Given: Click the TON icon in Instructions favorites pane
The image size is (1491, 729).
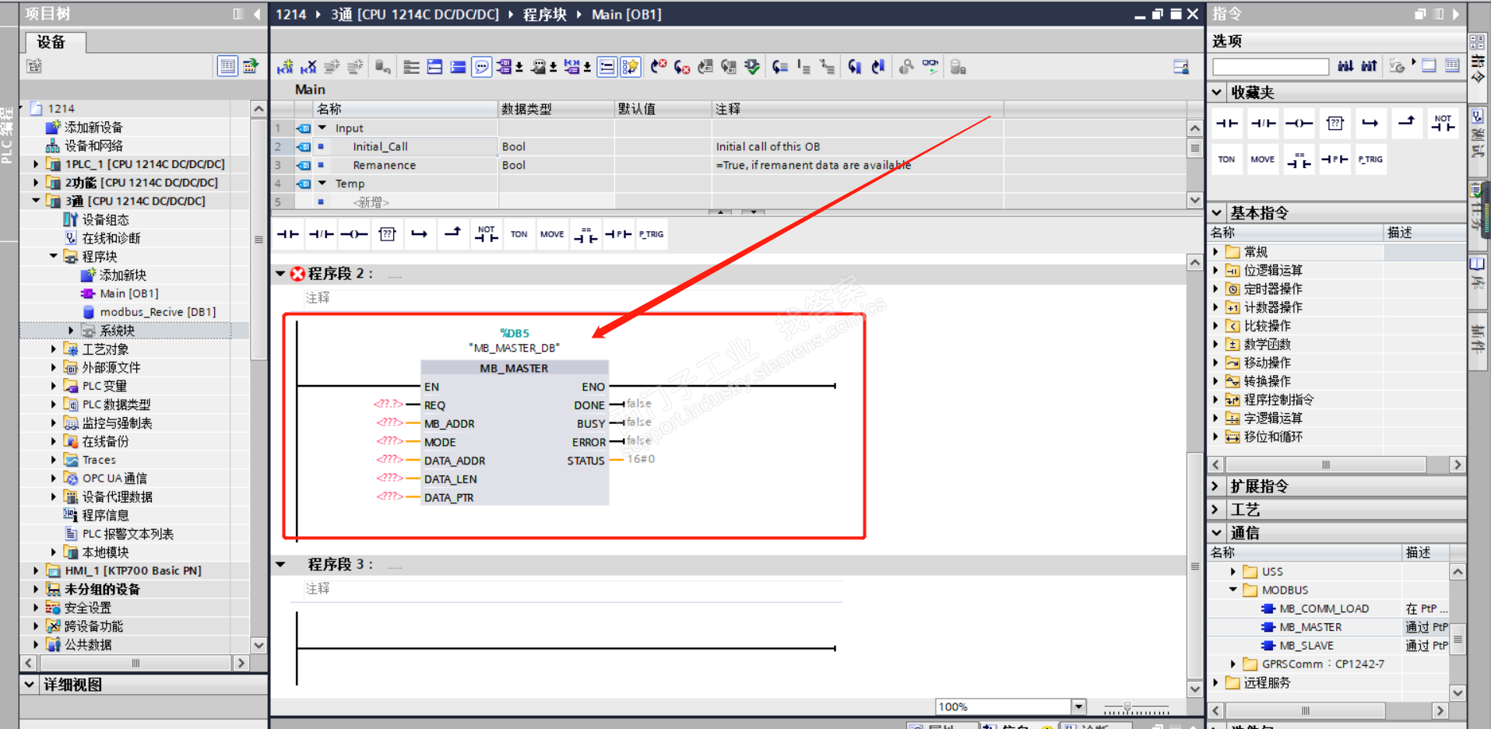Looking at the screenshot, I should (x=1227, y=159).
